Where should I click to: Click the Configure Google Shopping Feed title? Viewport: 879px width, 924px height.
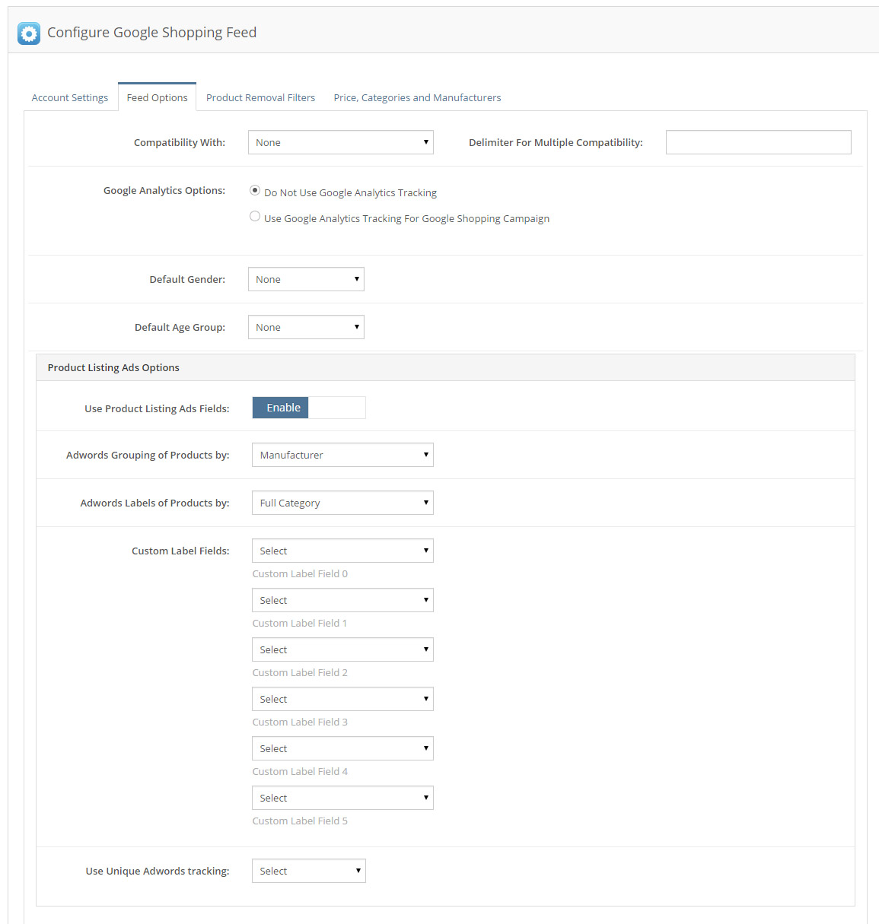pos(151,32)
